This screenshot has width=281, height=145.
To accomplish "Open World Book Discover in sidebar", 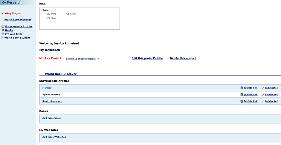I will tap(18, 19).
